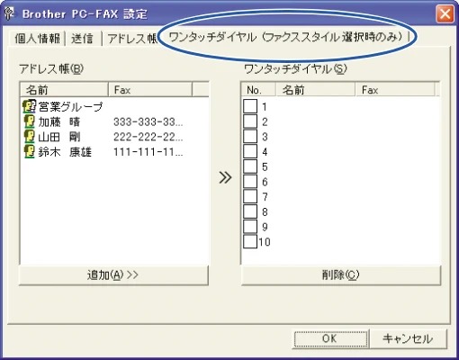The width and height of the screenshot is (459, 360).
Task: Click the address book Fax column header
Action: [150, 90]
